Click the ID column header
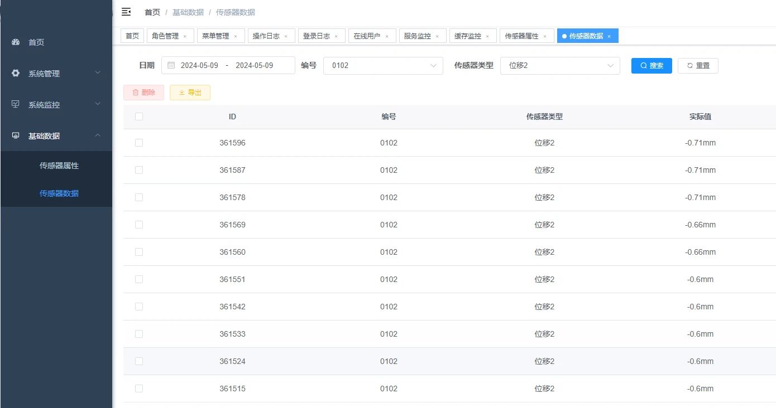The image size is (776, 408). pyautogui.click(x=232, y=116)
